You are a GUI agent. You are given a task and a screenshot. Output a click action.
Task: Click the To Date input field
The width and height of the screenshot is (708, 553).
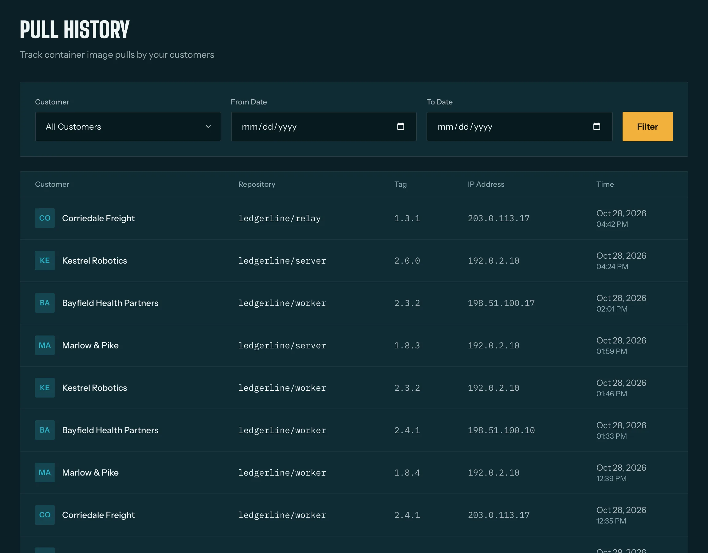click(519, 126)
